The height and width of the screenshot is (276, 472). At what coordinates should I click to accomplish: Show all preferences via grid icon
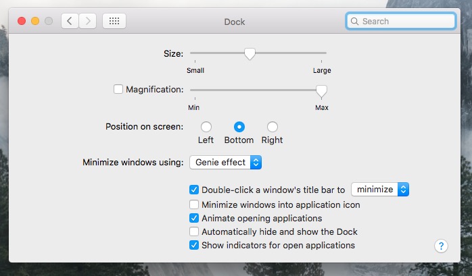114,21
